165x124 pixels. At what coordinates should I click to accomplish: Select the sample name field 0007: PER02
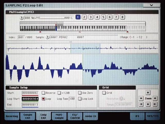[x=84, y=37]
